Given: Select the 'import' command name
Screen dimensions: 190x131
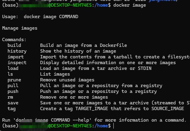Looking at the screenshot, I should point(16,57).
